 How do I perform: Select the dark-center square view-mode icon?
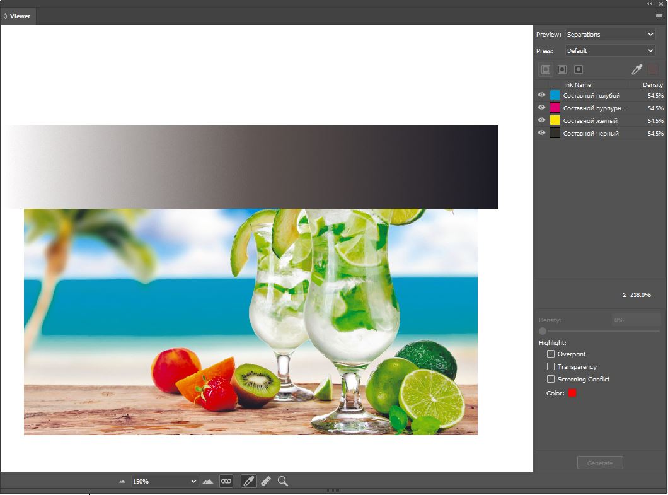coord(562,69)
